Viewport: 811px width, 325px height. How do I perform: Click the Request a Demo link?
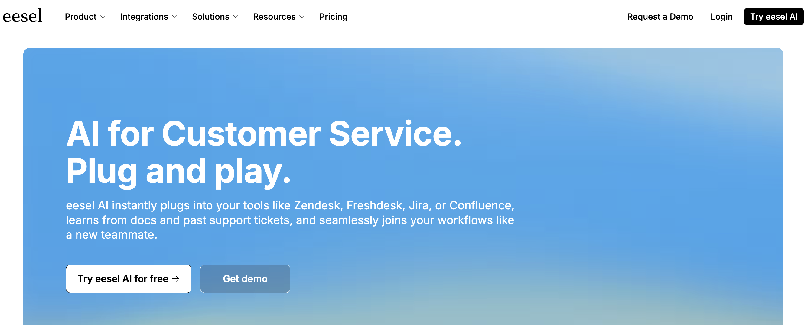pyautogui.click(x=660, y=17)
